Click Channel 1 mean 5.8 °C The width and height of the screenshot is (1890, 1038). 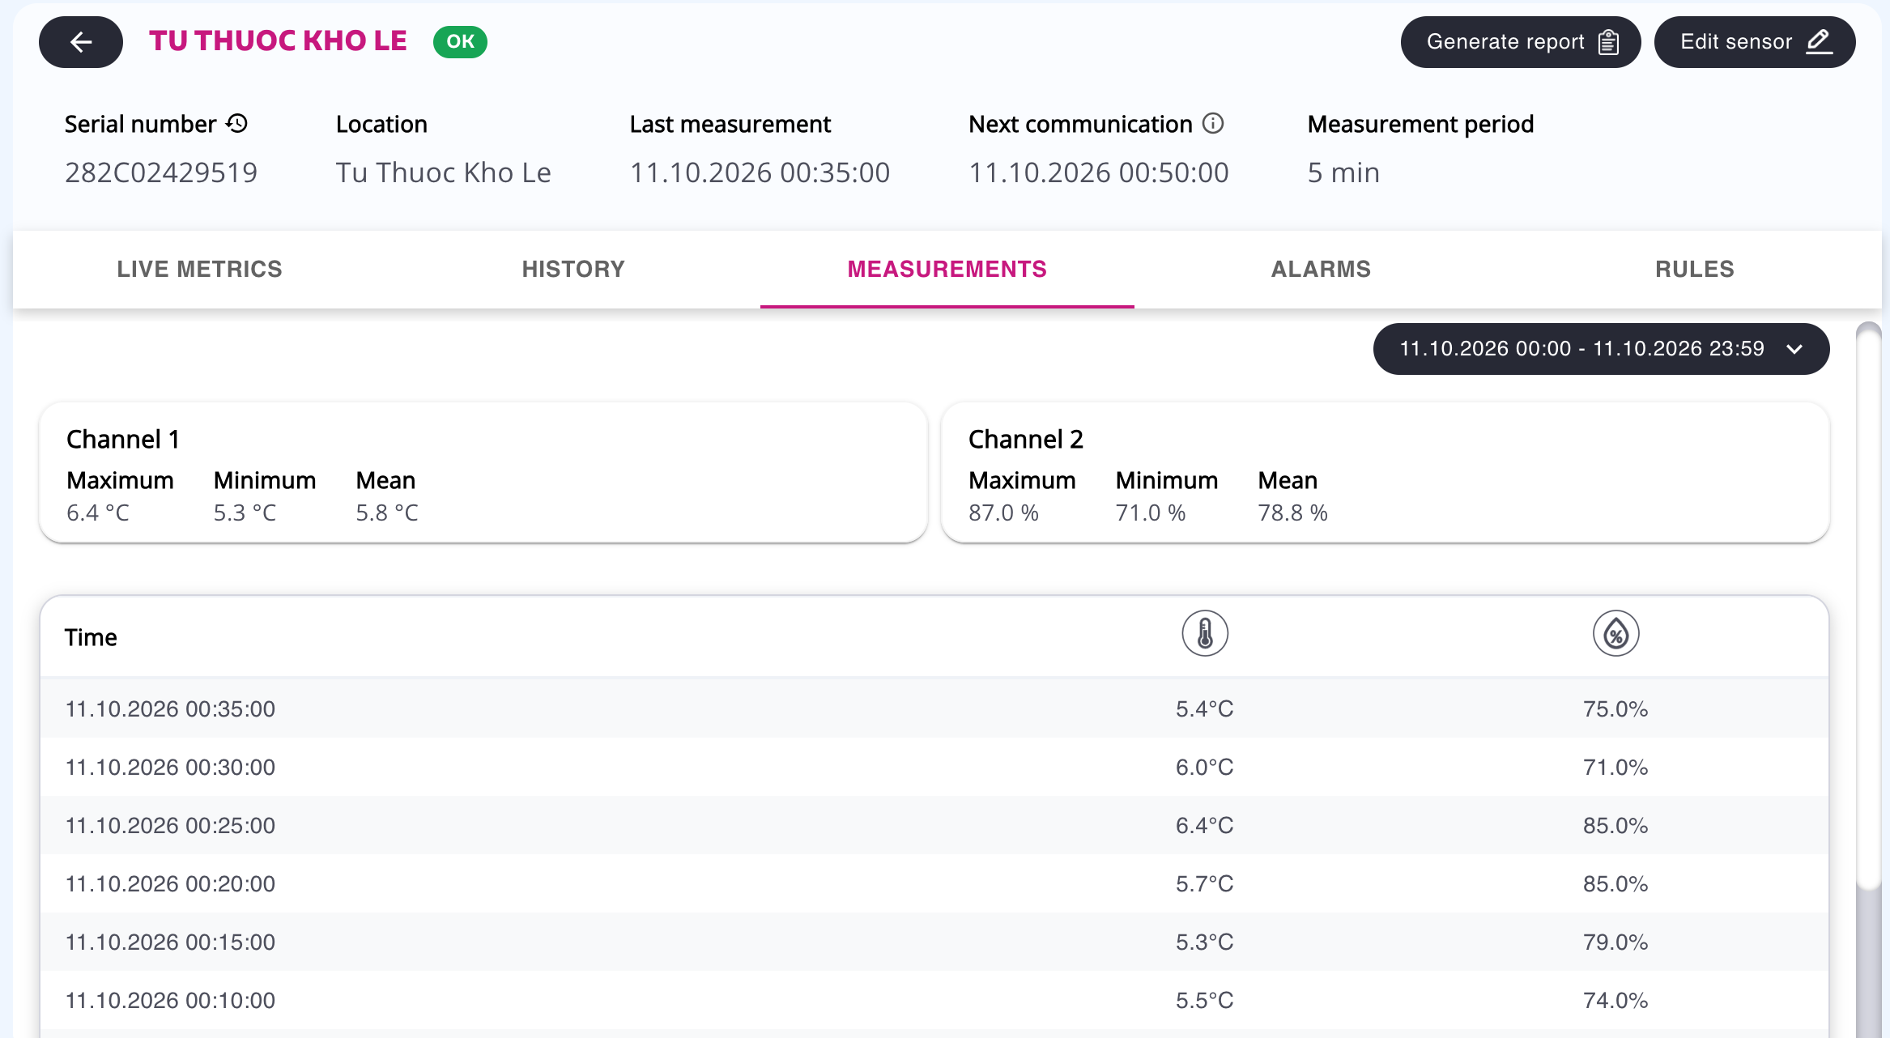click(x=387, y=513)
